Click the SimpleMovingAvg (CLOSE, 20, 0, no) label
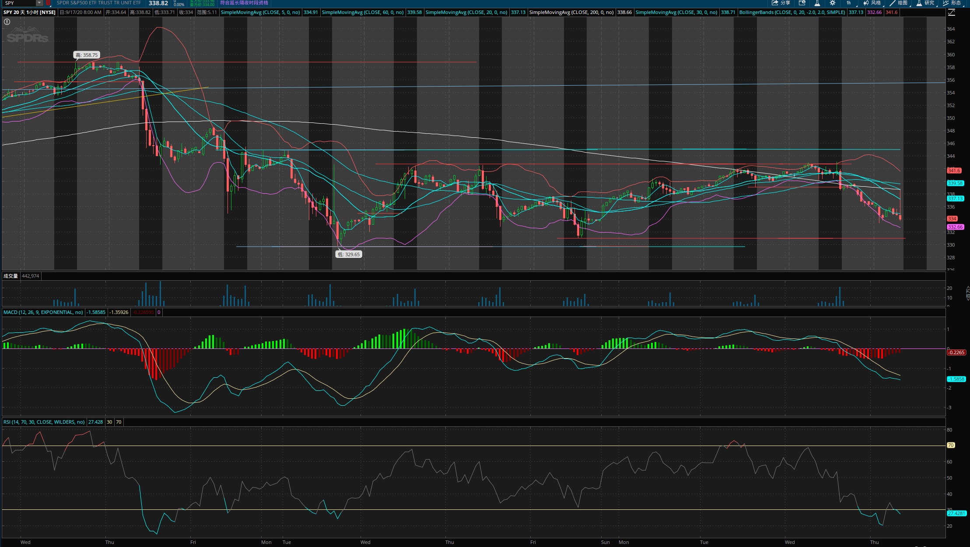 coord(466,12)
